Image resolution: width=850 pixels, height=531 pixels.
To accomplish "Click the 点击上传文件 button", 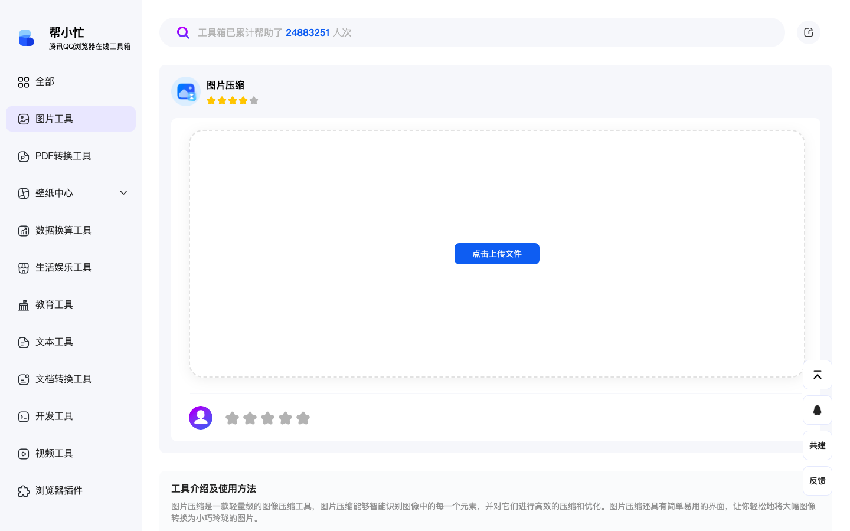I will point(496,254).
